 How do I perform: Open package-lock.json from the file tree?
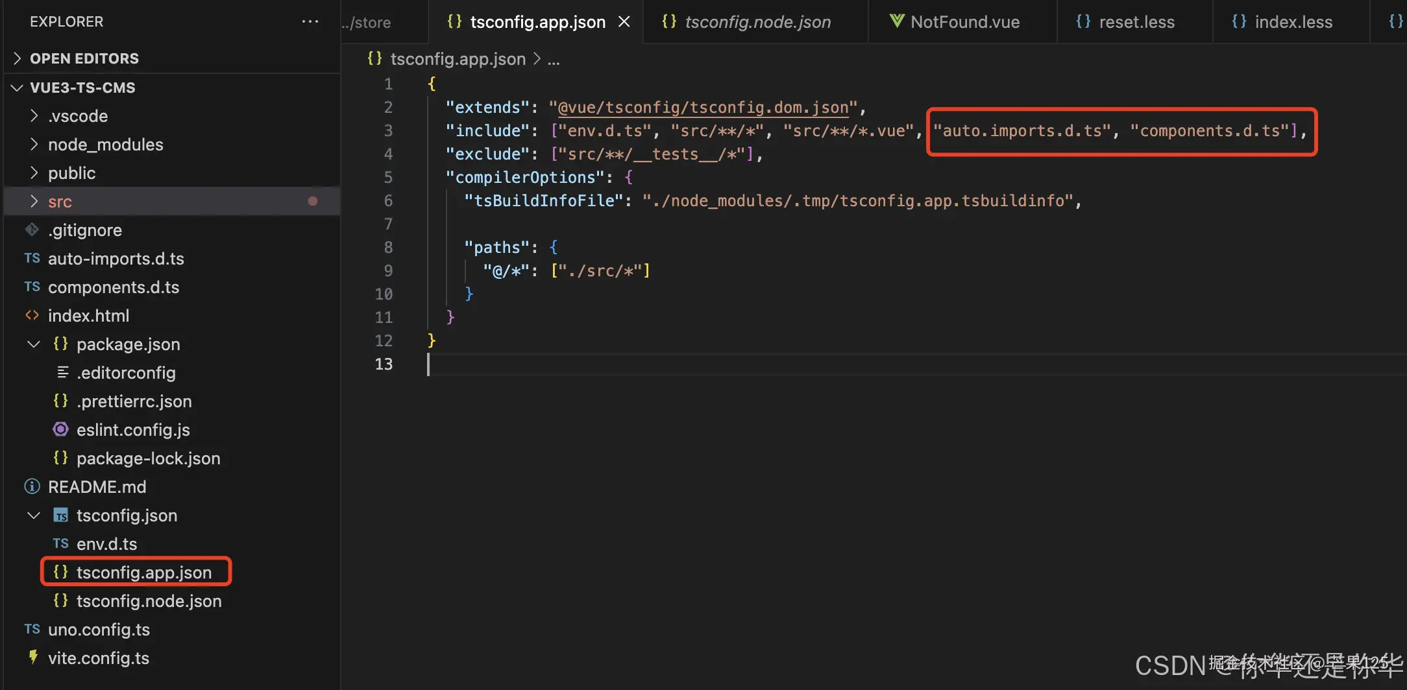(149, 458)
